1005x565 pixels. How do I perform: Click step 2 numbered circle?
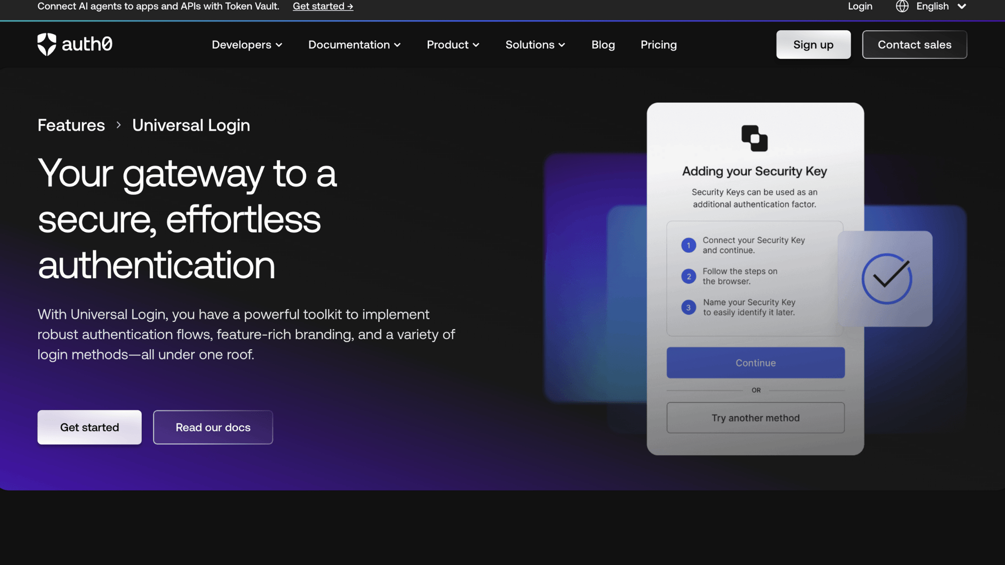(x=688, y=276)
